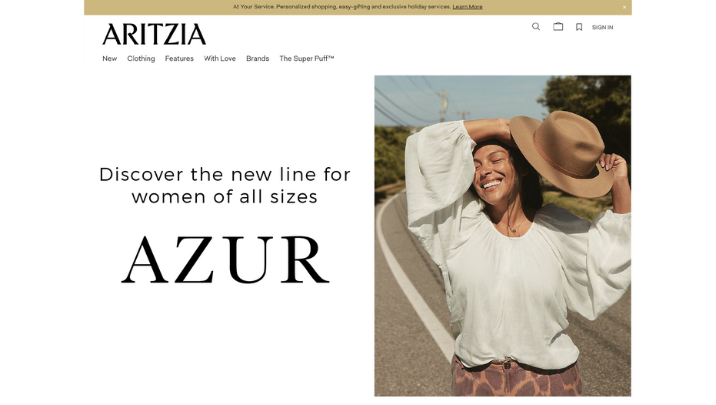Select Features in the navigation bar
This screenshot has width=716, height=405.
point(179,59)
